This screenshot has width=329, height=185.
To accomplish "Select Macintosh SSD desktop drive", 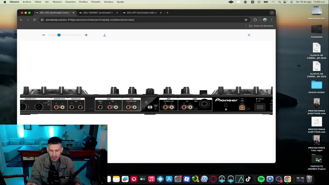I will (317, 13).
